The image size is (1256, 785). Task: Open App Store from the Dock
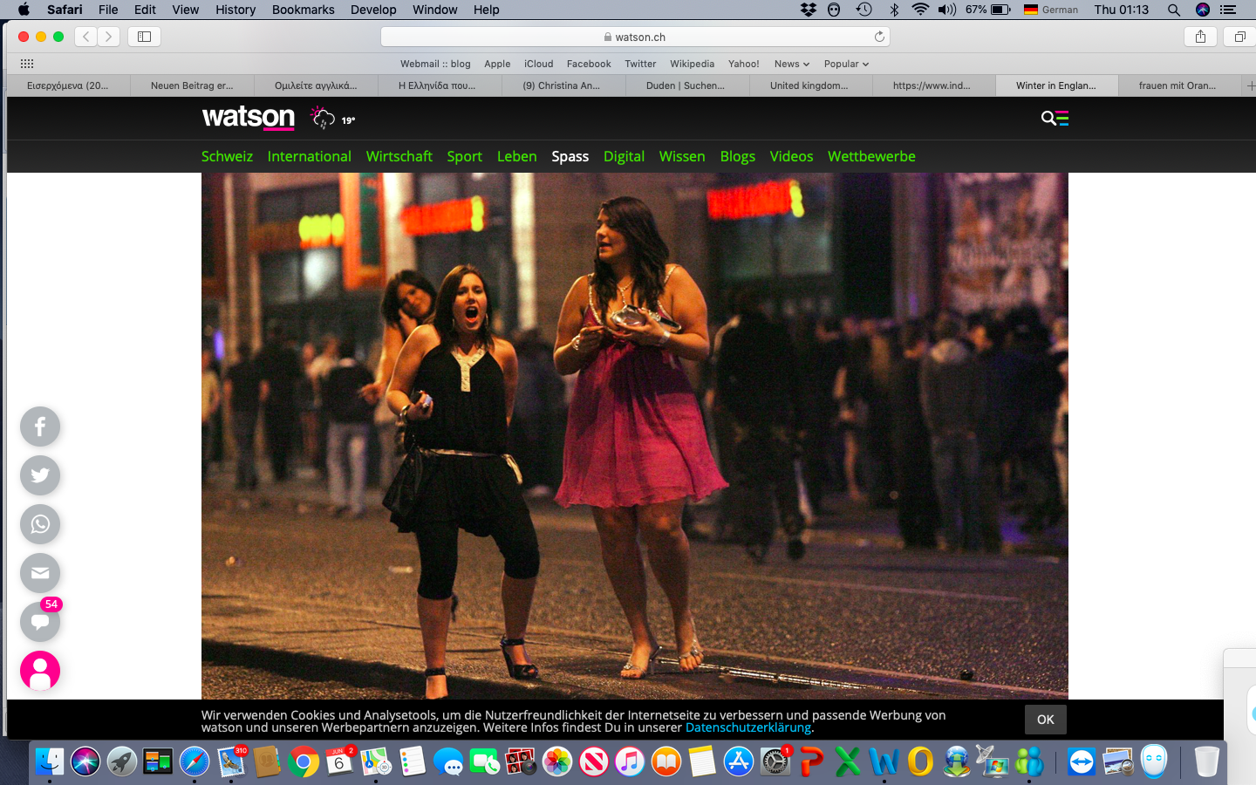pos(739,761)
